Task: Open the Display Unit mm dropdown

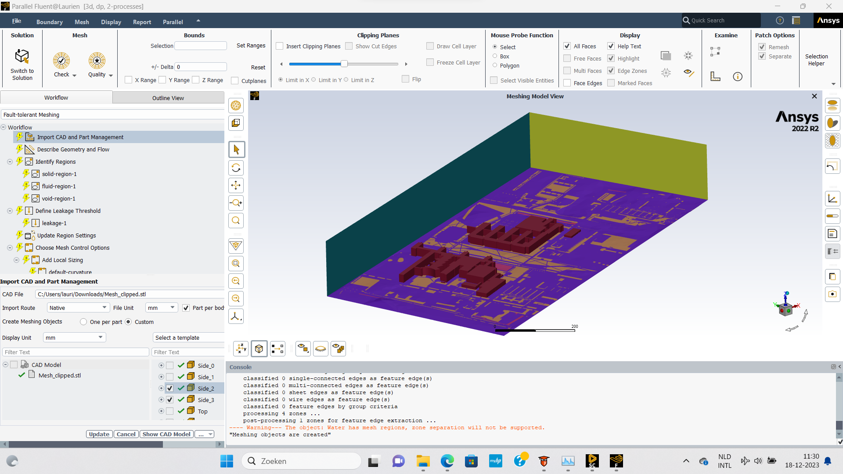Action: [74, 338]
